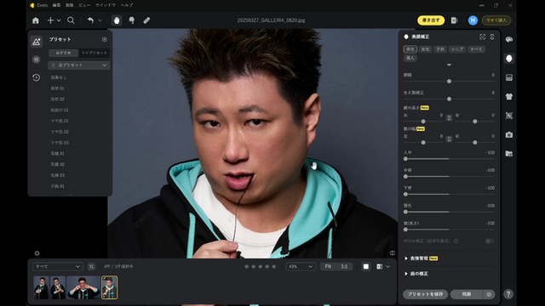Show the edit history panel
545x306 pixels.
(36, 77)
